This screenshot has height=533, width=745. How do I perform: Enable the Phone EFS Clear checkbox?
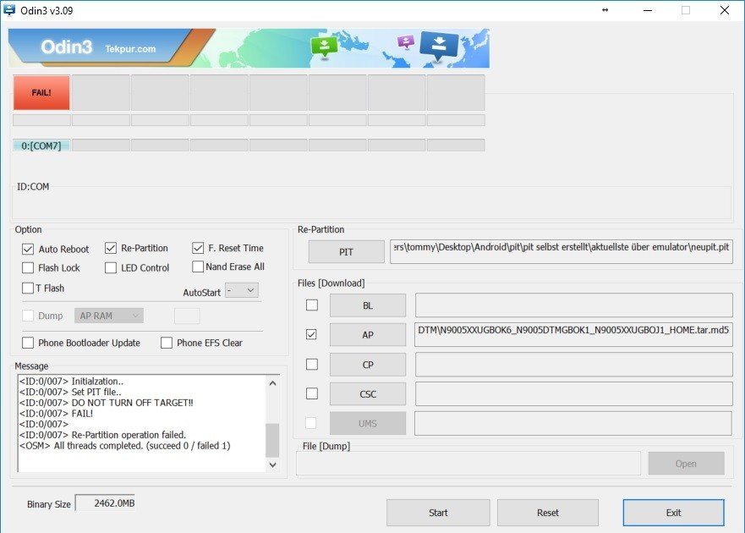click(167, 343)
